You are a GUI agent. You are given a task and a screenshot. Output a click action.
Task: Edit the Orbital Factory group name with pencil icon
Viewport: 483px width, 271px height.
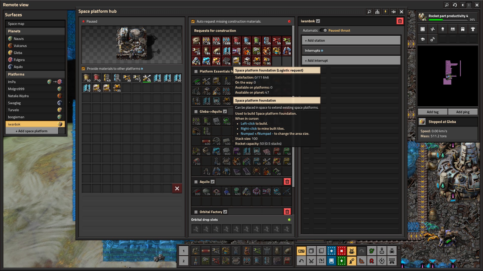tap(225, 212)
